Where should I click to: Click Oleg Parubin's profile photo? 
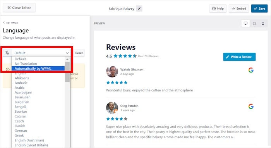pyautogui.click(x=112, y=108)
